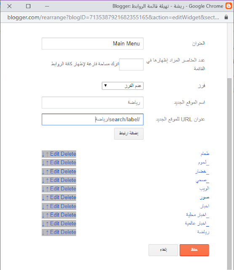The width and height of the screenshot is (234, 270).
Task: Move the طعام link down
Action: tap(43, 154)
